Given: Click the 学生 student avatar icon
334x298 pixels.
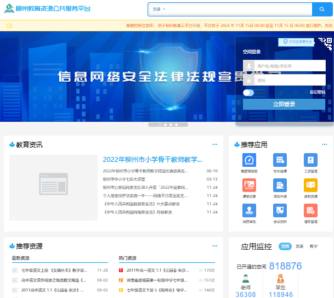Looking at the screenshot, I should [280, 278].
